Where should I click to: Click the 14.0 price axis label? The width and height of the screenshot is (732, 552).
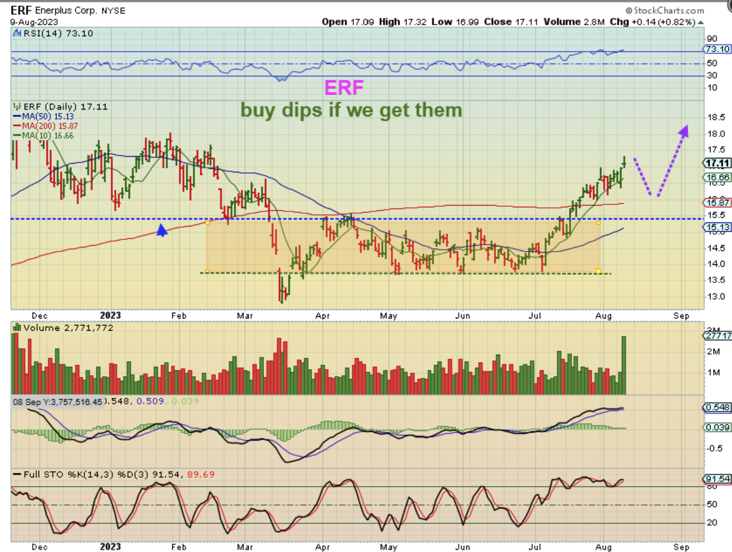click(715, 264)
